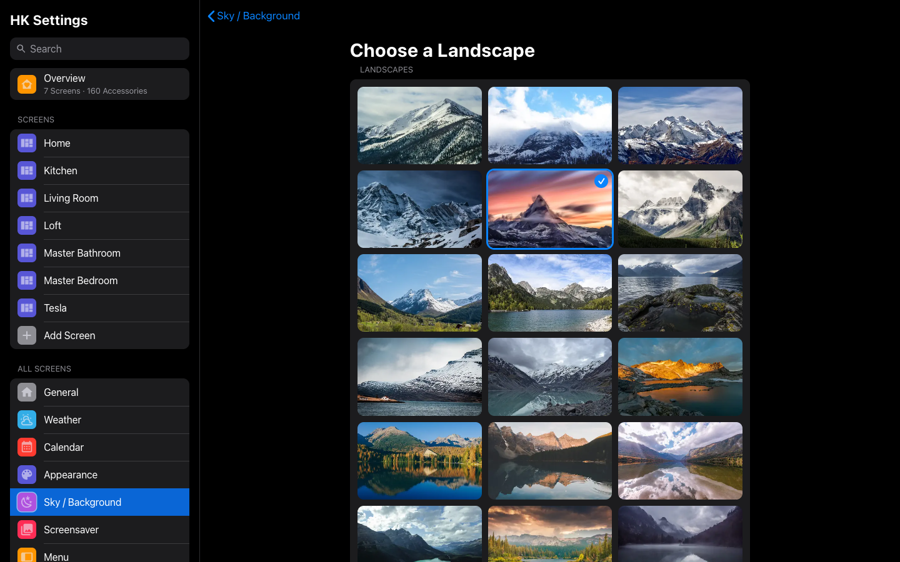Select the Loft screen row
900x562 pixels.
click(x=99, y=225)
